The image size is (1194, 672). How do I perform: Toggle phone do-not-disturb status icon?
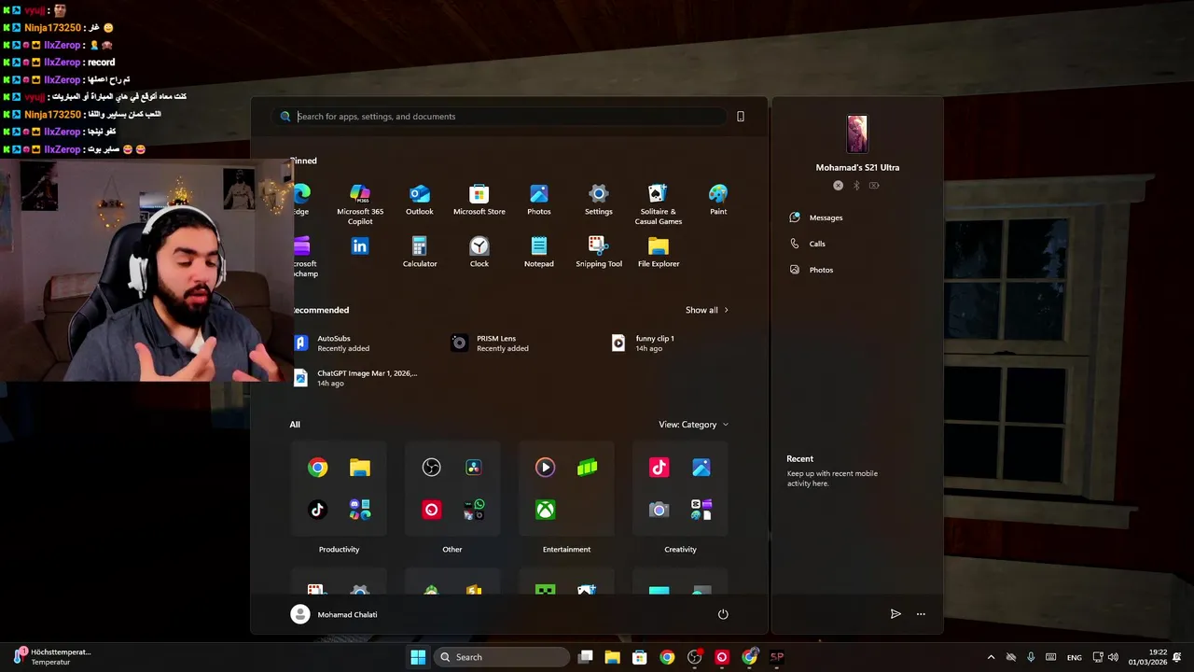(838, 186)
